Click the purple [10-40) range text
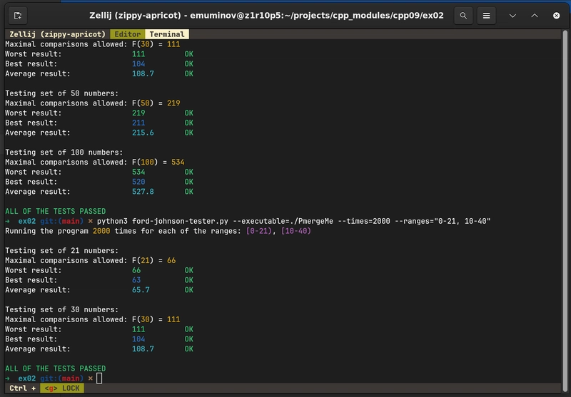This screenshot has height=397, width=571. tap(295, 231)
